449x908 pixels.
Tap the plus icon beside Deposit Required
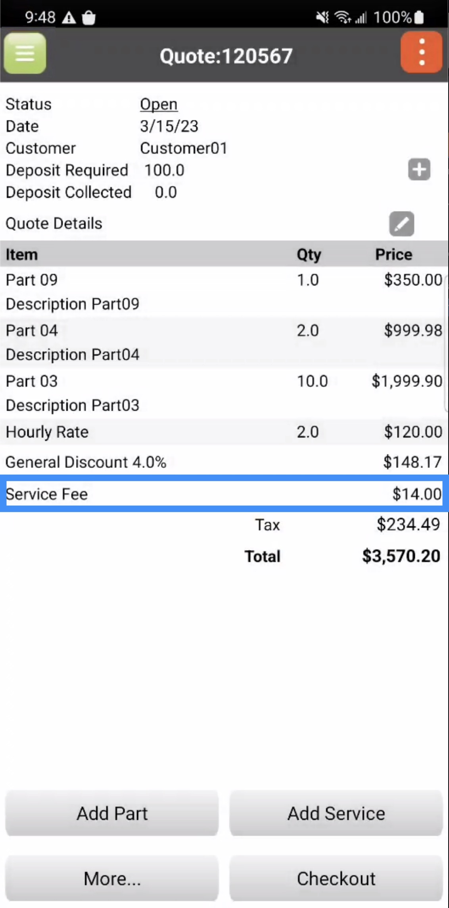pyautogui.click(x=419, y=170)
